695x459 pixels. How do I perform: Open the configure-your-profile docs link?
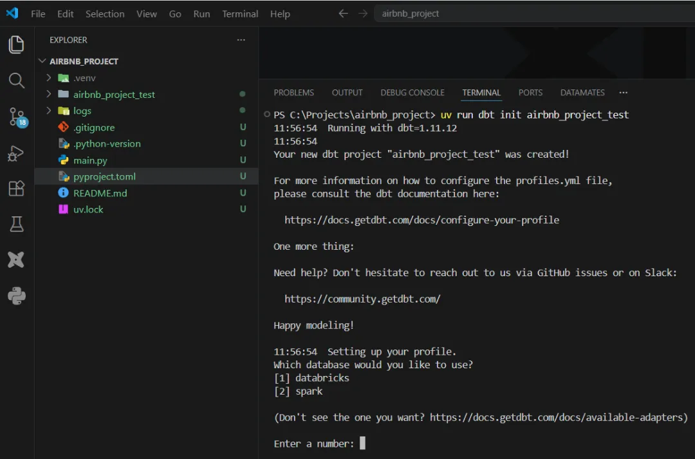point(422,220)
